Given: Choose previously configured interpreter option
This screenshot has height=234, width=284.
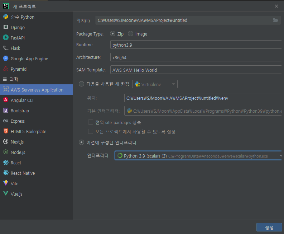Looking at the screenshot, I should 81,142.
